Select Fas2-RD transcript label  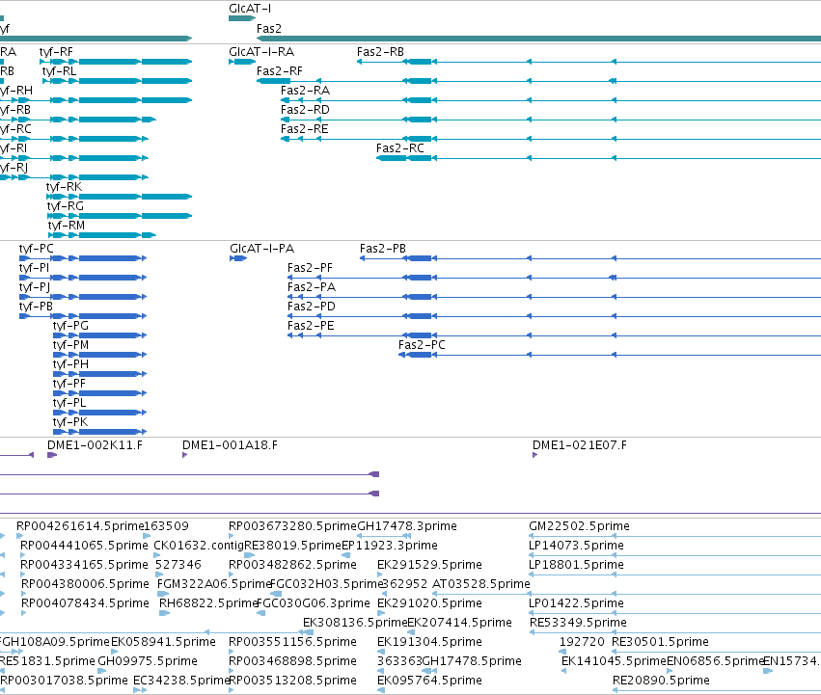click(x=305, y=110)
